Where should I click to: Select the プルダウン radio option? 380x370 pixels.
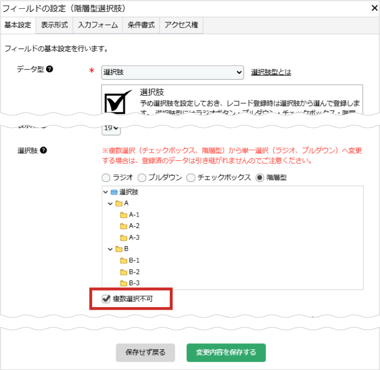142,178
